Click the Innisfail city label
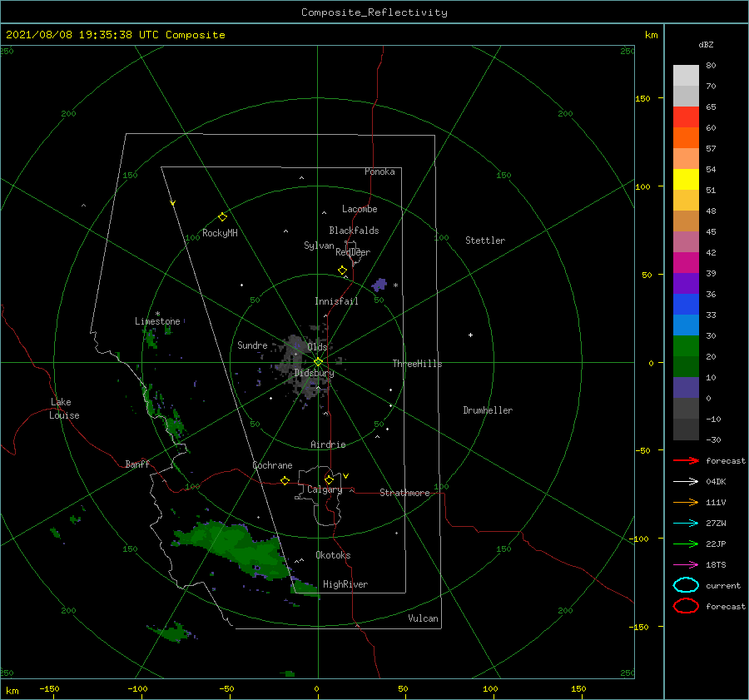This screenshot has width=749, height=700. tap(336, 301)
